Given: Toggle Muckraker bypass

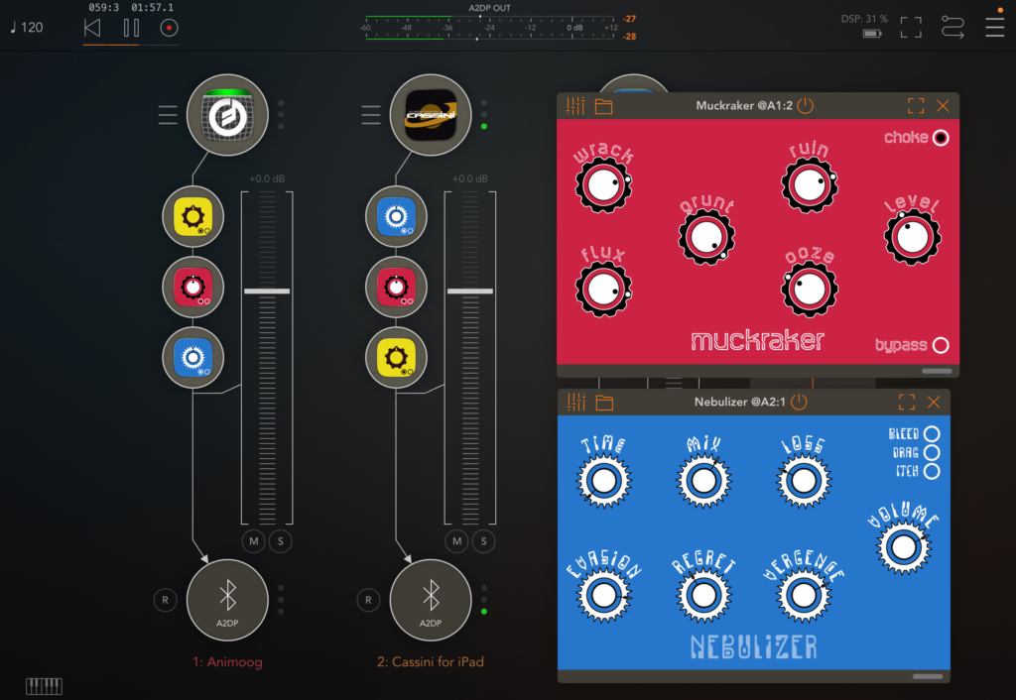Looking at the screenshot, I should (x=941, y=346).
